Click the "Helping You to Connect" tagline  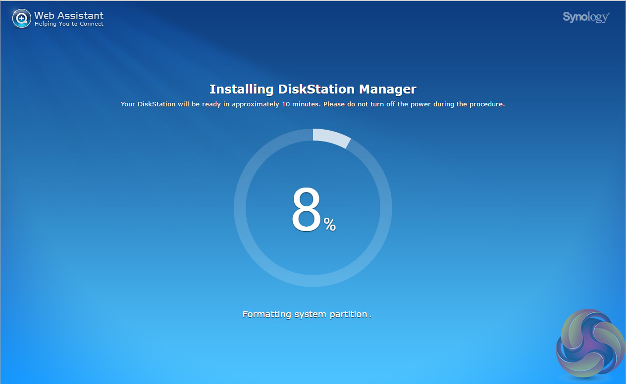[69, 24]
